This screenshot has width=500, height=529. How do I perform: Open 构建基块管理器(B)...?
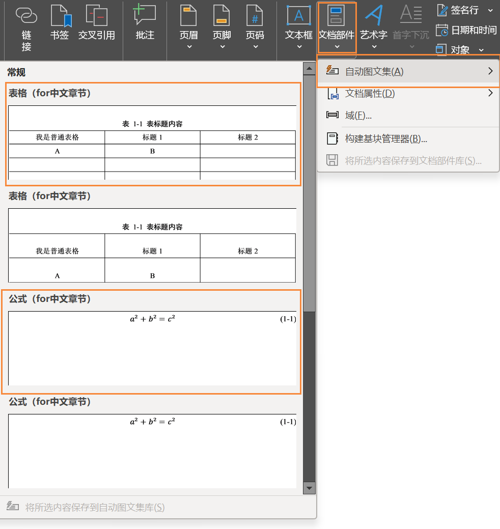(x=408, y=138)
